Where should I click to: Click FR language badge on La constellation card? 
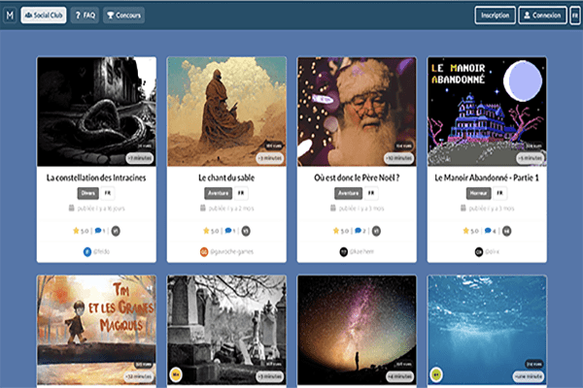click(108, 193)
